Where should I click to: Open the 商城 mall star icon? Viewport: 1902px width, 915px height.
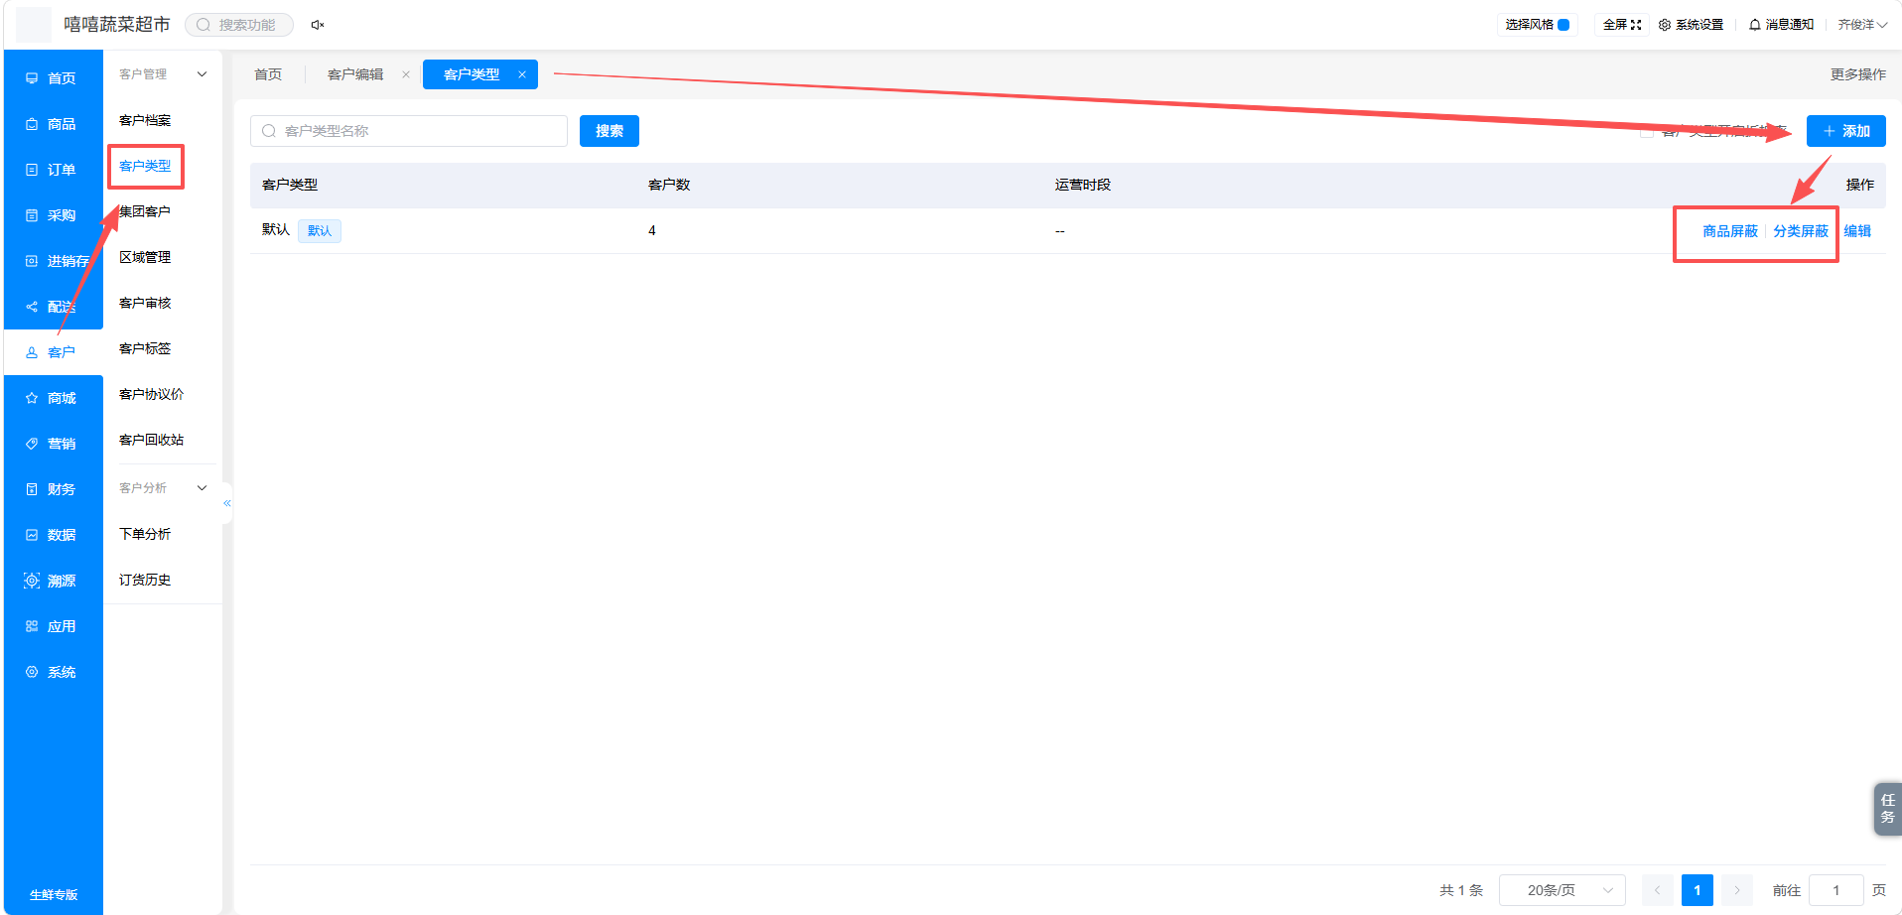point(32,398)
